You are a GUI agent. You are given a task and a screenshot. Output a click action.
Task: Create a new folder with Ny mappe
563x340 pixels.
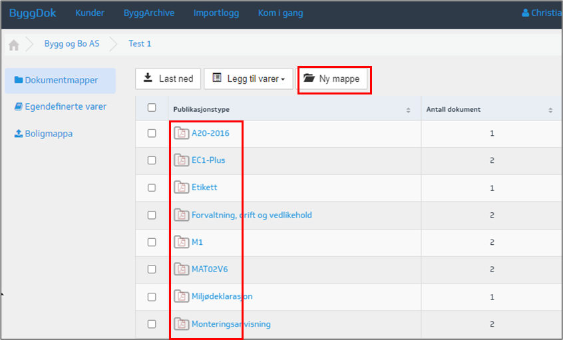click(x=331, y=79)
